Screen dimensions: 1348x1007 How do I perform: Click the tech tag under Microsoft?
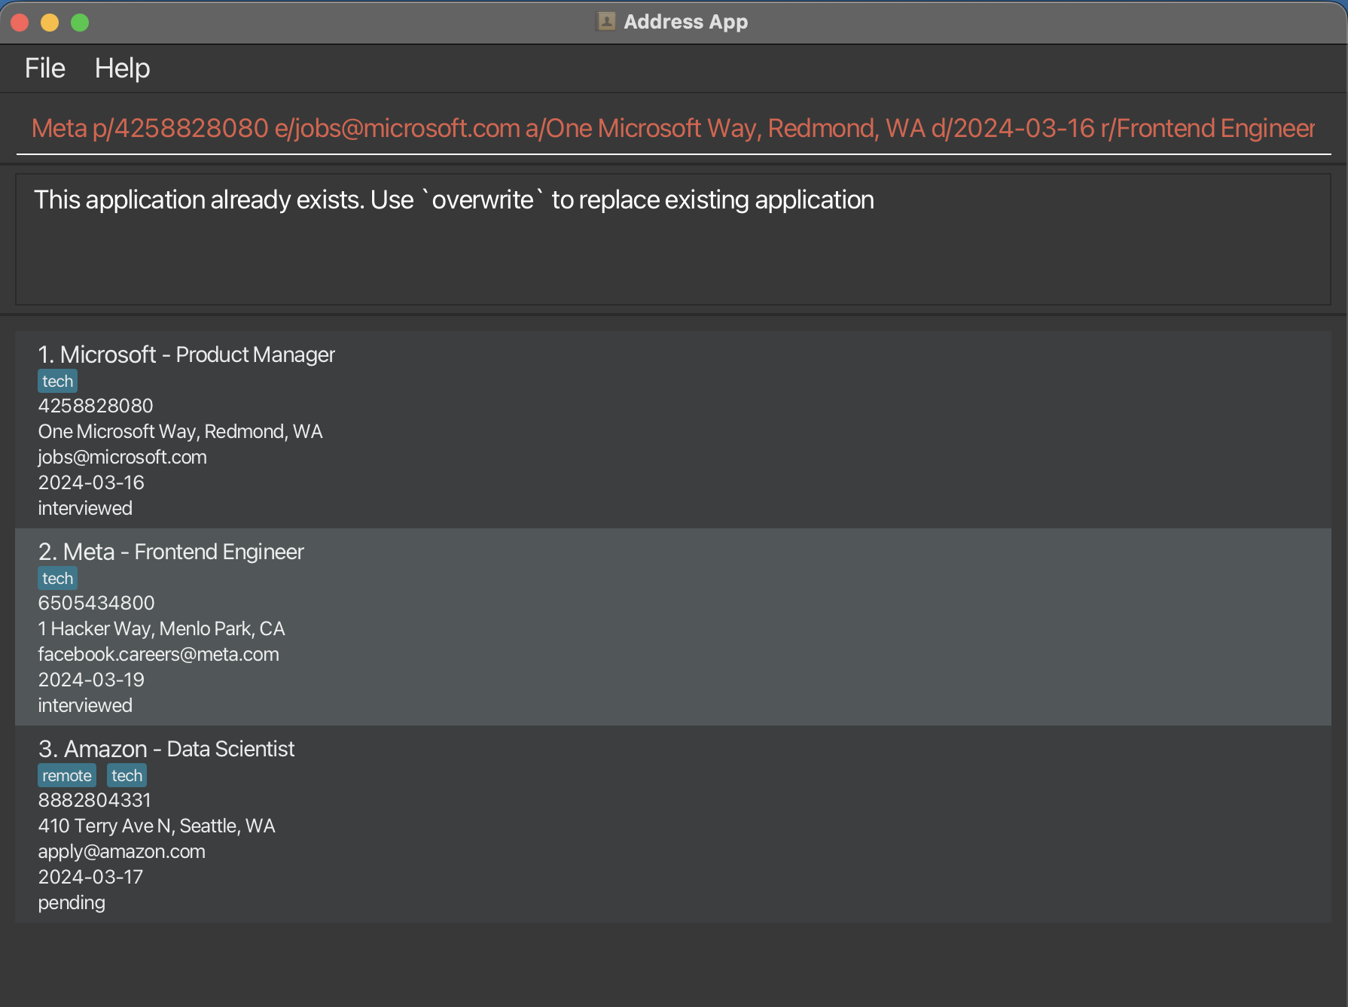[x=57, y=382]
